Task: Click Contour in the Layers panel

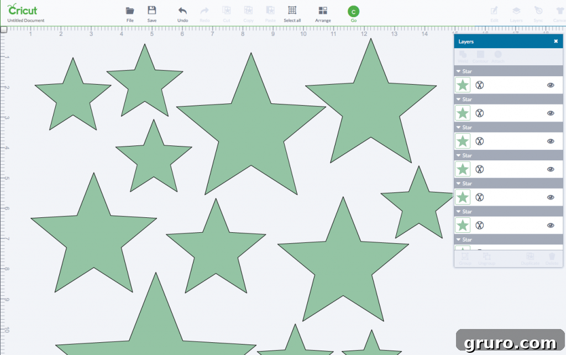Action: (x=480, y=57)
